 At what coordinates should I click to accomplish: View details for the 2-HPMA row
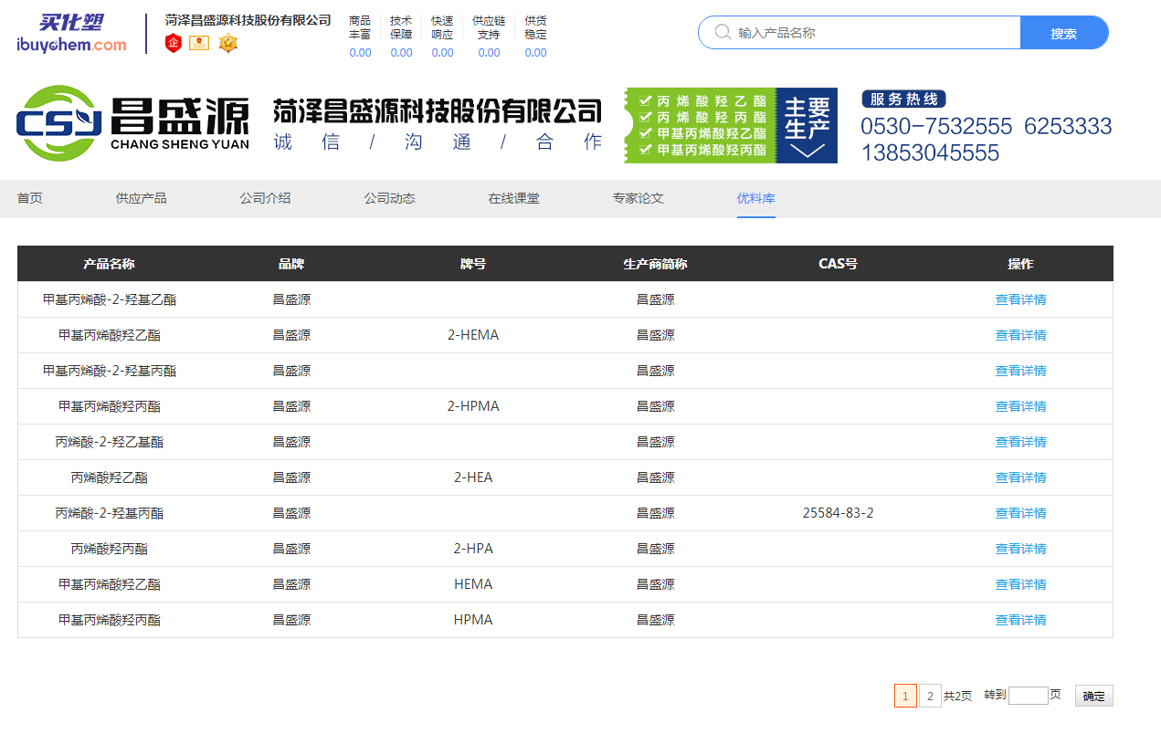tap(1020, 406)
